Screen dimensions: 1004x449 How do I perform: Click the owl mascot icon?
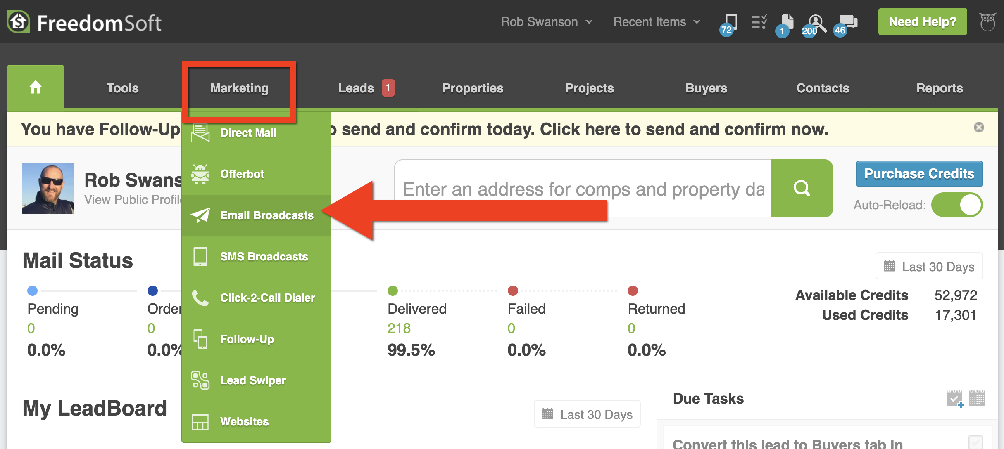point(988,22)
